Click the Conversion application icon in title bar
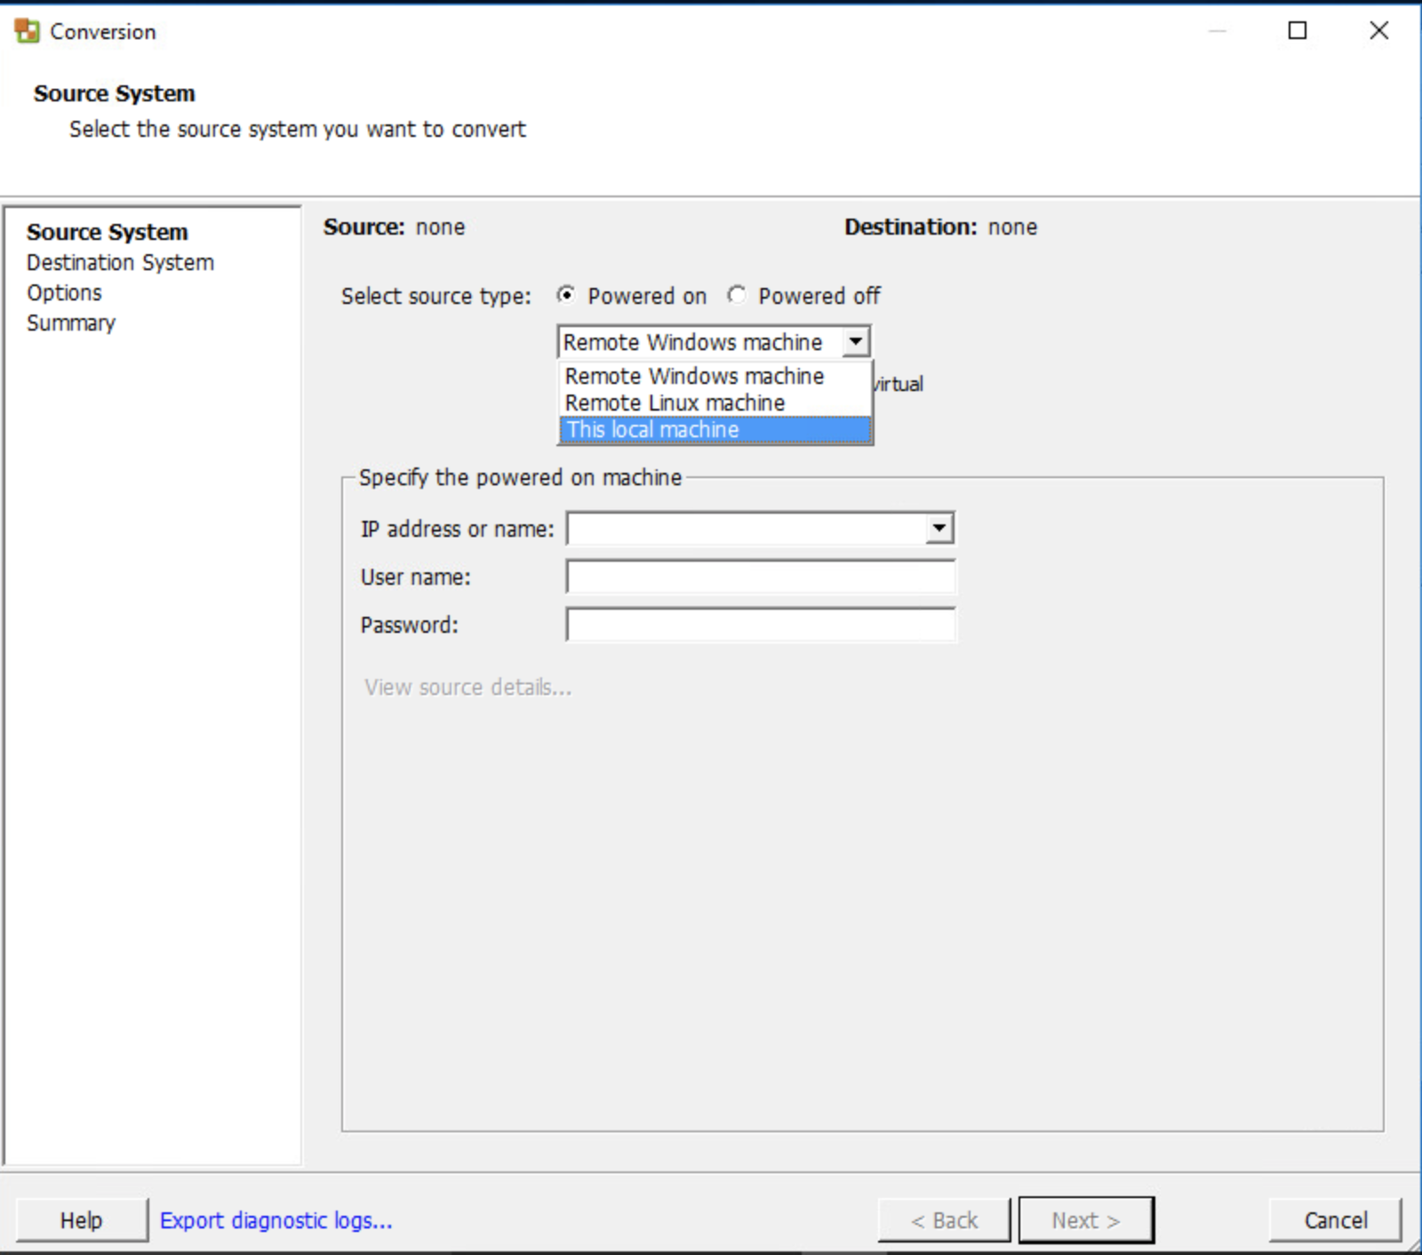The height and width of the screenshot is (1255, 1422). 26,30
